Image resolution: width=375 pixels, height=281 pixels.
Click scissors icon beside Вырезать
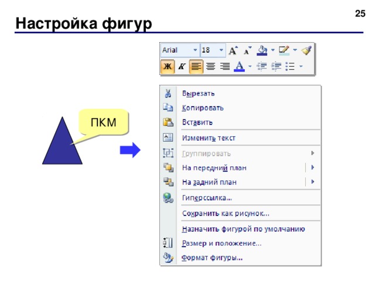tap(168, 94)
